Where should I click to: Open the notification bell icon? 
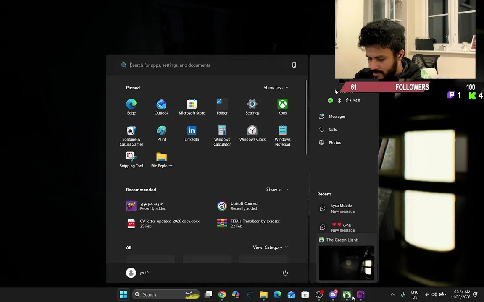(x=475, y=294)
